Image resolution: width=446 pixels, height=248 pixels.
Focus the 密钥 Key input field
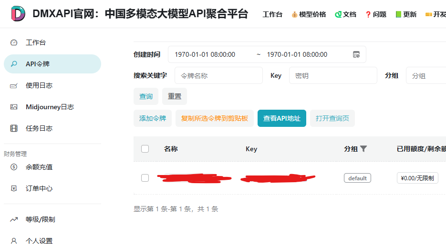[x=333, y=76]
